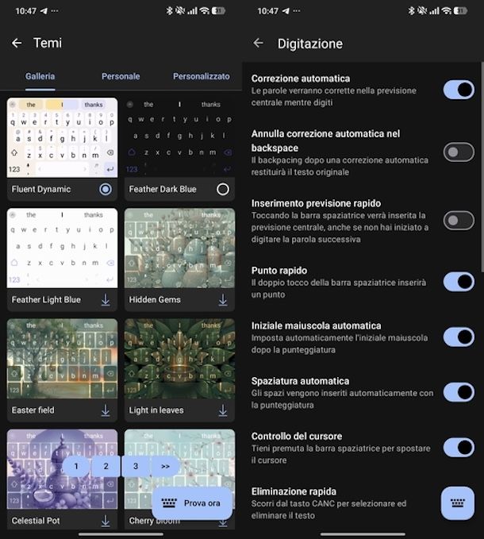
Task: Go back from the Digitazione screen
Action: point(259,43)
